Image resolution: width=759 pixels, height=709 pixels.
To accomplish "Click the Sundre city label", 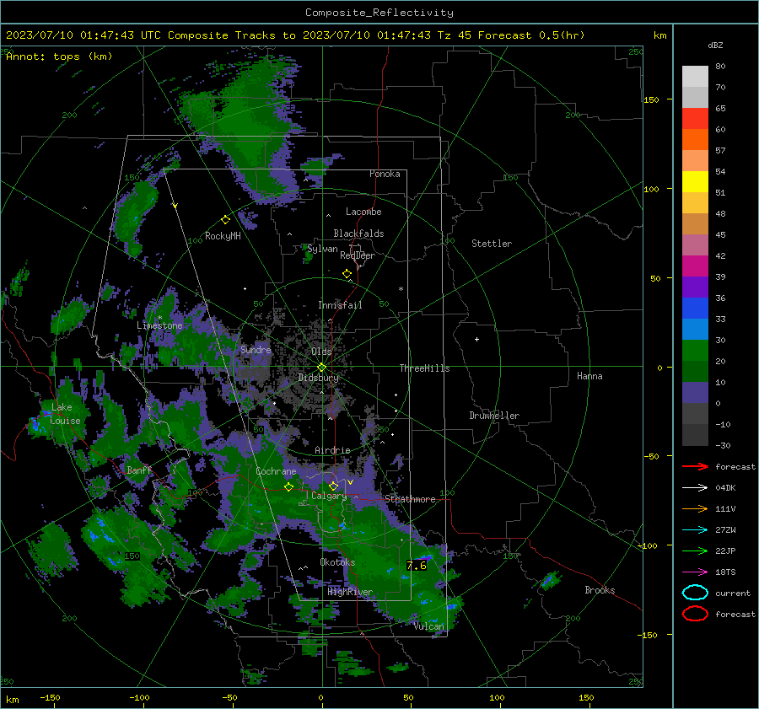I will (256, 349).
